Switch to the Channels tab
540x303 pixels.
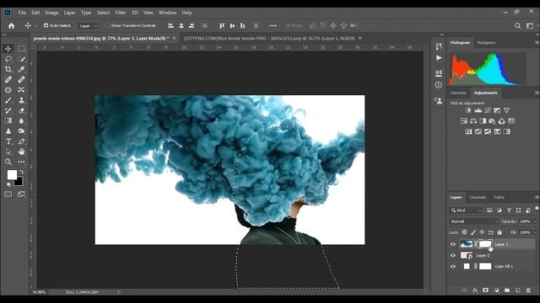478,197
